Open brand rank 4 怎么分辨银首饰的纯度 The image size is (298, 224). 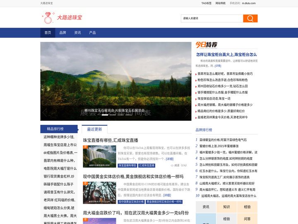[226, 158]
